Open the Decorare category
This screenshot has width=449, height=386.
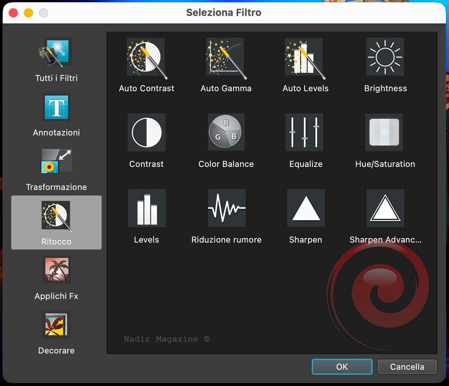[x=56, y=332]
